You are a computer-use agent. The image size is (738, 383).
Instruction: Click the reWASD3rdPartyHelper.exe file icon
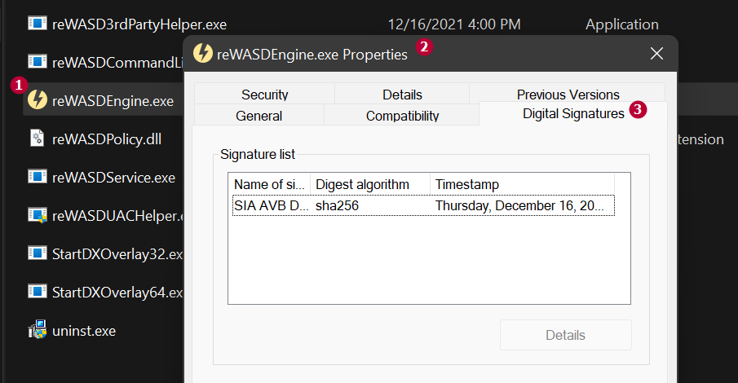(38, 23)
